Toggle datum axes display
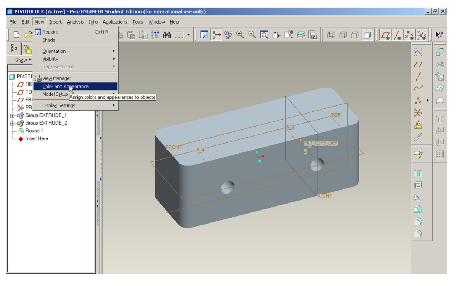The width and height of the screenshot is (459, 286). point(397,35)
